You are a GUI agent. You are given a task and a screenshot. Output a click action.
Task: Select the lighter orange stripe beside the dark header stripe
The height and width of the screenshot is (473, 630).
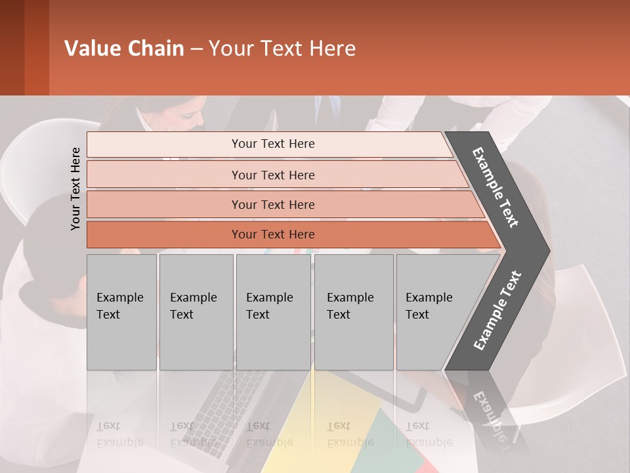click(37, 47)
